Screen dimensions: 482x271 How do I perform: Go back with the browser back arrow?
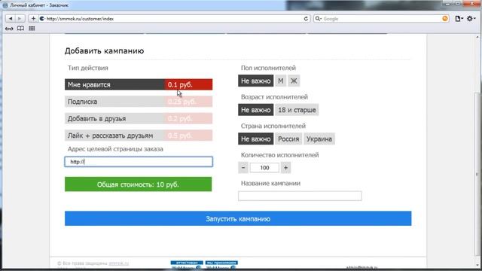pyautogui.click(x=11, y=19)
